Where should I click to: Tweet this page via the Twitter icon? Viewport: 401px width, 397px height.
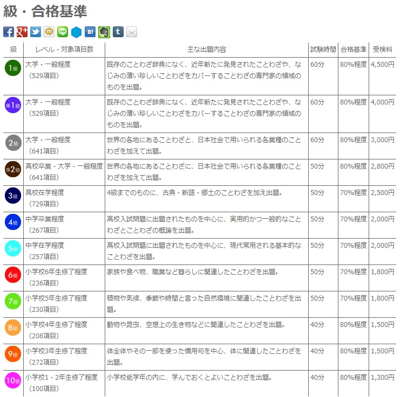[x=36, y=32]
